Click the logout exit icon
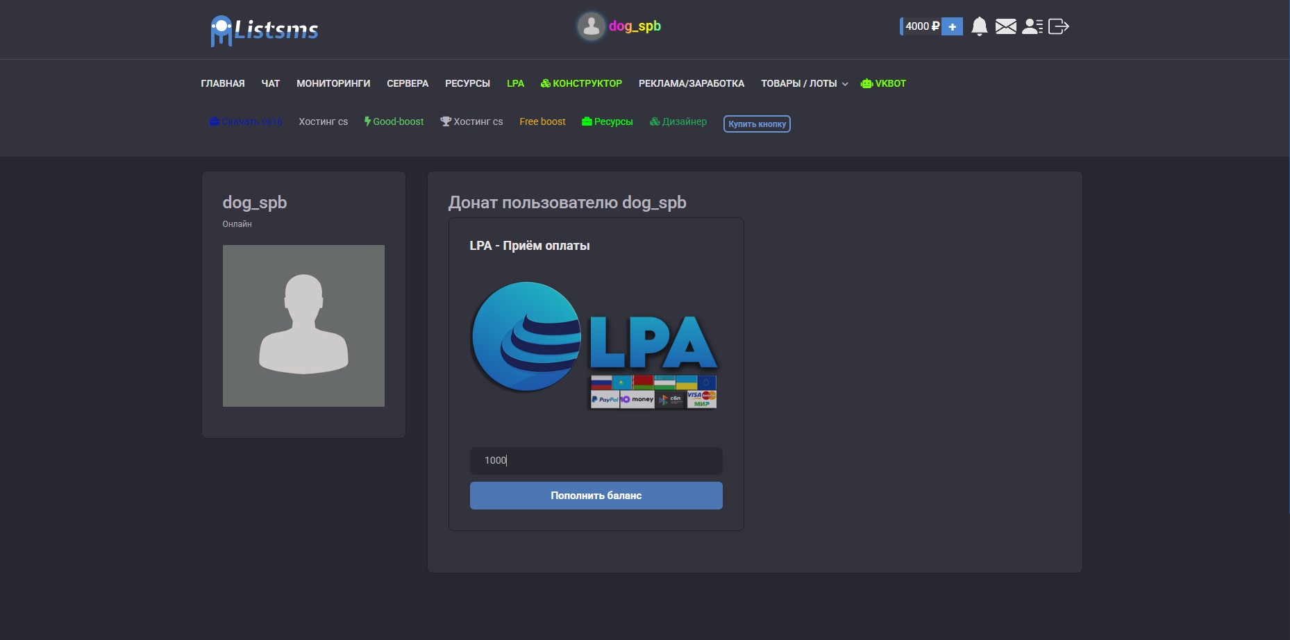1290x640 pixels. tap(1058, 26)
